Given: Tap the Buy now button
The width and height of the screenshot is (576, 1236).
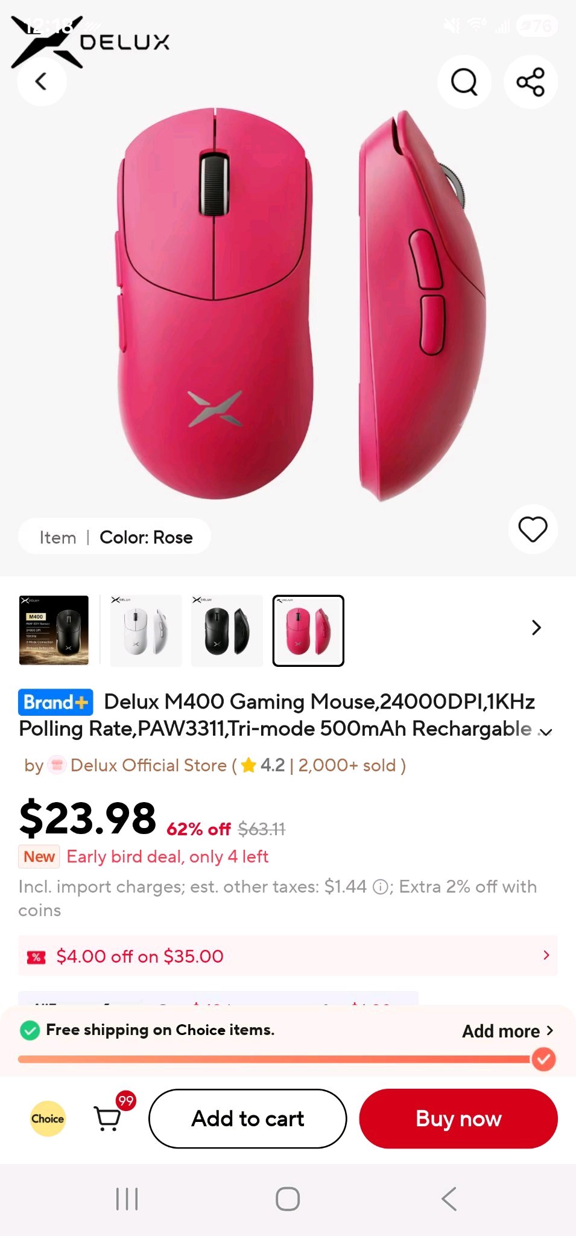Looking at the screenshot, I should [x=458, y=1118].
